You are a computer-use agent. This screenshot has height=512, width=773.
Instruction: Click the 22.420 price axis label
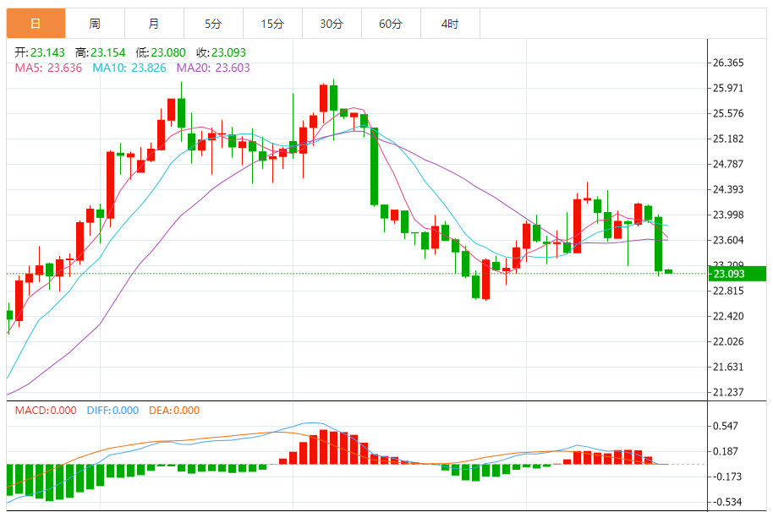[728, 317]
